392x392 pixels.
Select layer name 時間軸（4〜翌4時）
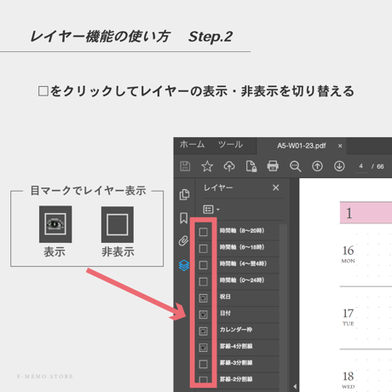coord(243,263)
